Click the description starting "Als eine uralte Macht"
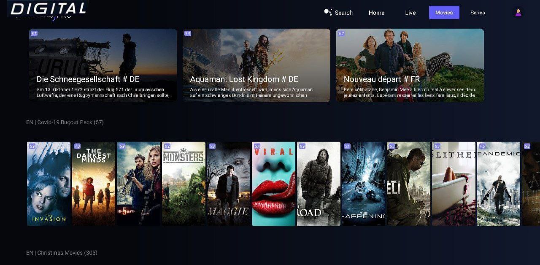Viewport: 540px width, 265px height. (251, 92)
